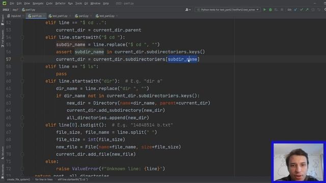Open the Run menu

tap(70, 4)
